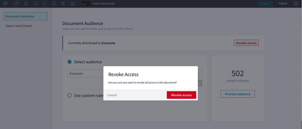Open the outline structure icon
Viewport: 302px width, 129px height.
click(26, 3)
